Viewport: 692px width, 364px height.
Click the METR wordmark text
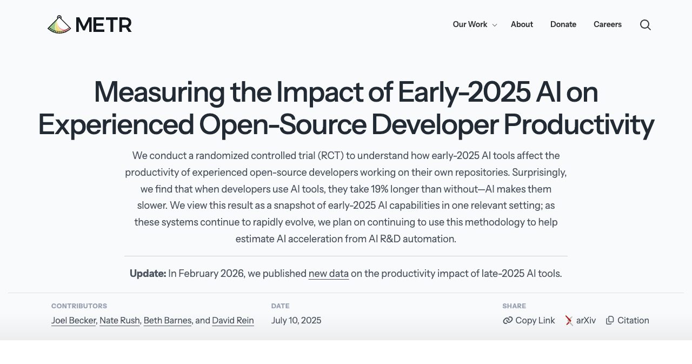pyautogui.click(x=103, y=25)
